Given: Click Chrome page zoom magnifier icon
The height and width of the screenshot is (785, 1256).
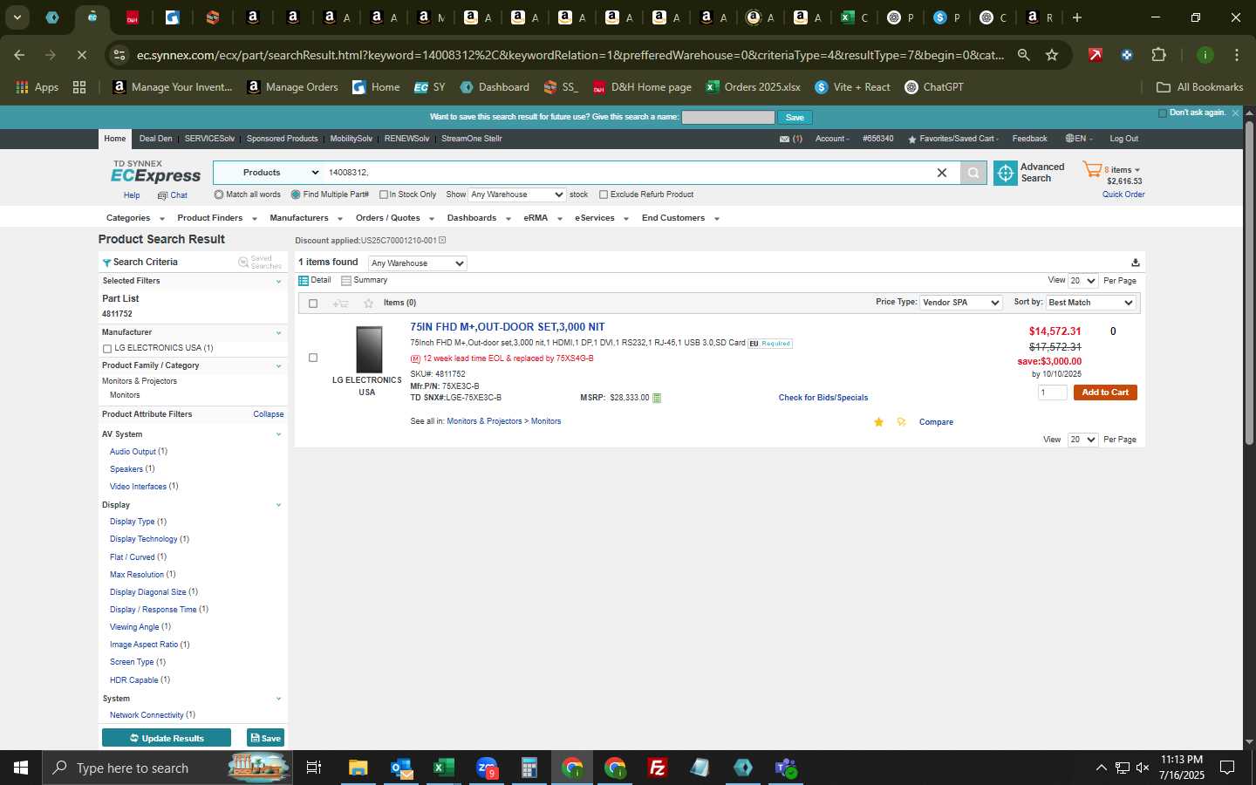Looking at the screenshot, I should click(1024, 55).
